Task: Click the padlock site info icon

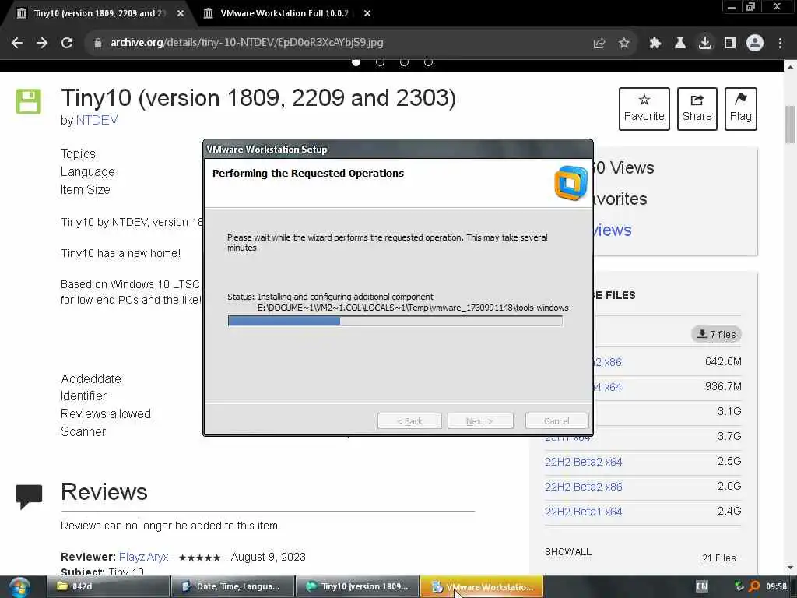Action: click(98, 43)
